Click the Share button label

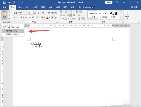point(136,7)
